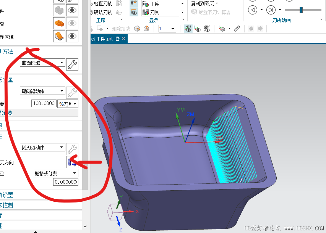Click the select part geometry cube icon
Viewport: 326px width, 233px height.
pyautogui.click(x=59, y=10)
